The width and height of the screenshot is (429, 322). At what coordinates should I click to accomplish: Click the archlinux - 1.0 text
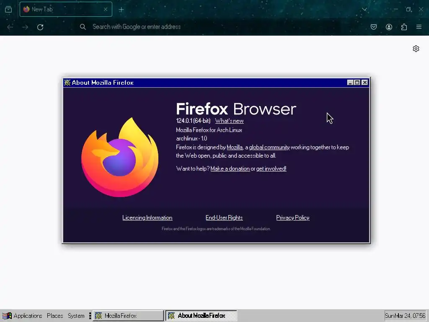click(191, 138)
